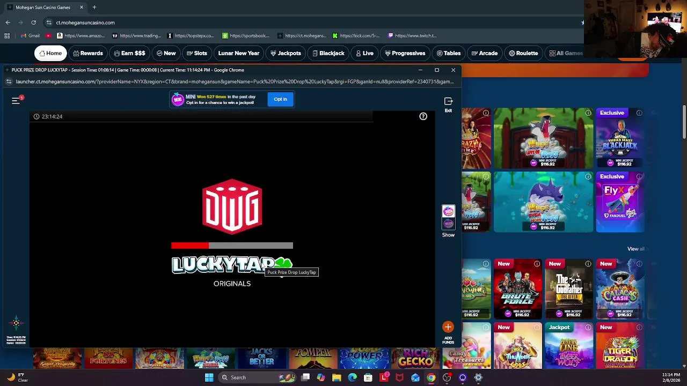Click info icon on Vegas Matt Blackjack tile
Image resolution: width=687 pixels, height=386 pixels.
pyautogui.click(x=639, y=113)
